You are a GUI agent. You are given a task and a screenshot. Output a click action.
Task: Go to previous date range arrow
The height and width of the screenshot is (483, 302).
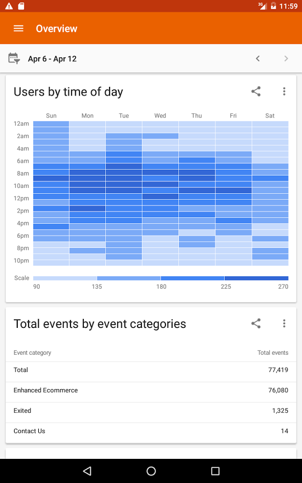click(258, 58)
